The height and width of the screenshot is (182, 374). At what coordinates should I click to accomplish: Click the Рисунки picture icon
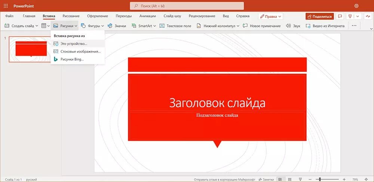tap(56, 26)
